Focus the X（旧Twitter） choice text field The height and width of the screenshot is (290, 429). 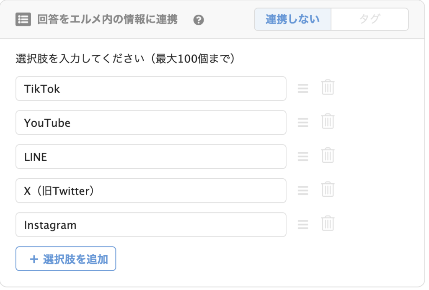pos(151,191)
